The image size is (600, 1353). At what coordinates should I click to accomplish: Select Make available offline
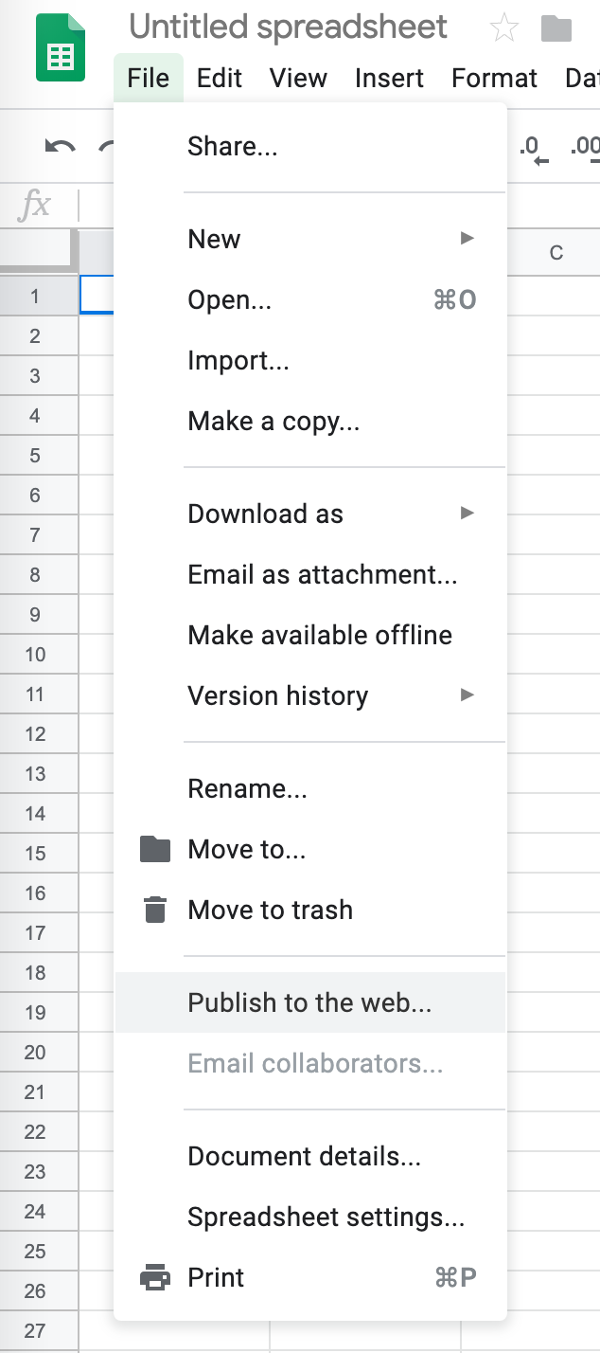(x=320, y=635)
